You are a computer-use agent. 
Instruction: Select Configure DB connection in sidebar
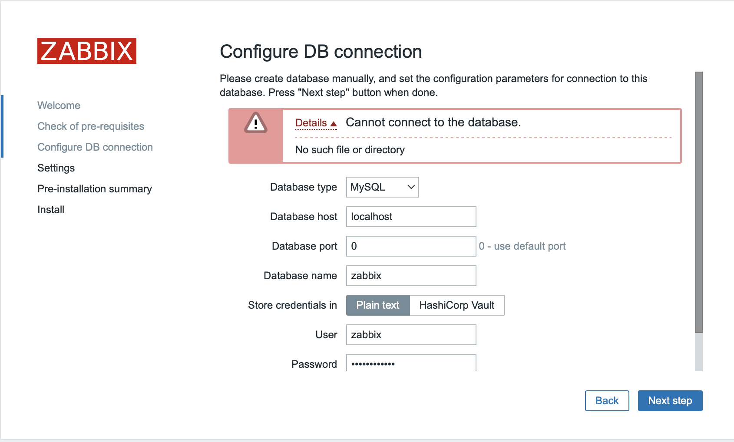click(95, 147)
